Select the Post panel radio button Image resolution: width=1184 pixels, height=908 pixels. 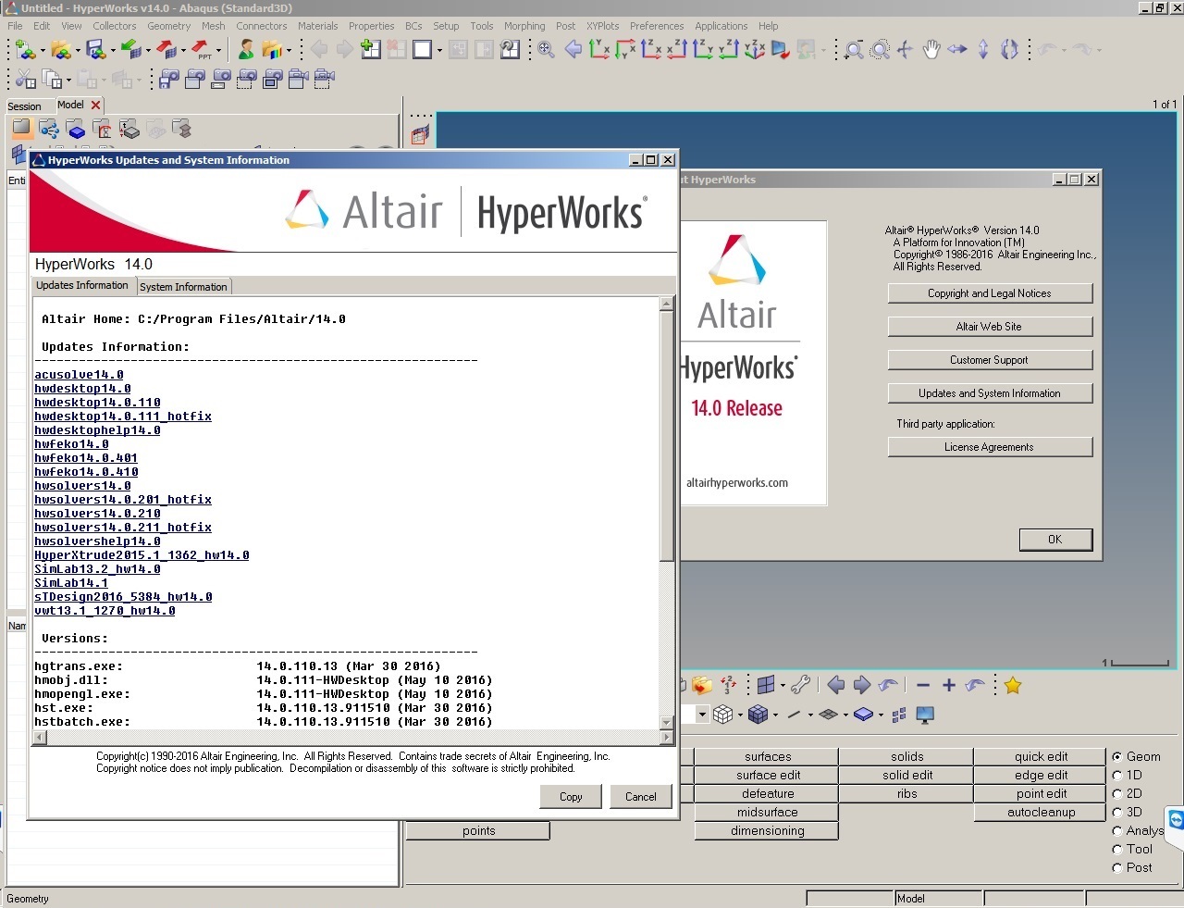click(x=1117, y=867)
